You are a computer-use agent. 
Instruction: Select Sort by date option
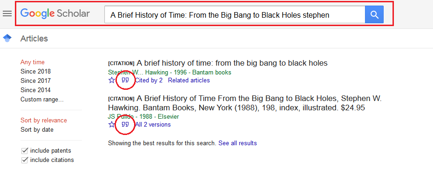point(37,130)
